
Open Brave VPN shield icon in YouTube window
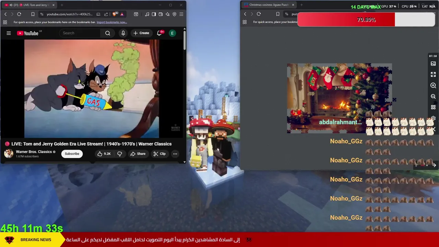174,14
